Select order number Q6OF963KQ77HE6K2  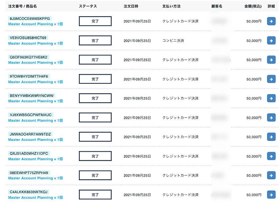(x=28, y=57)
